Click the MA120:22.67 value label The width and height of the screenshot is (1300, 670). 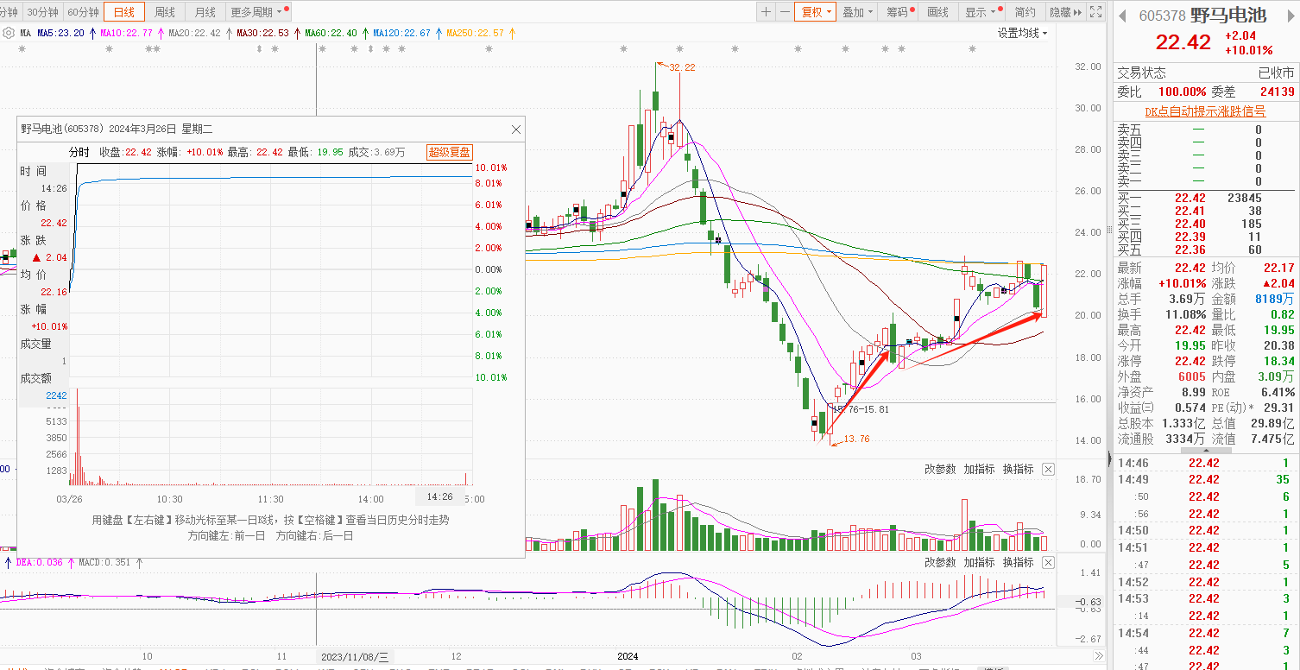[401, 33]
